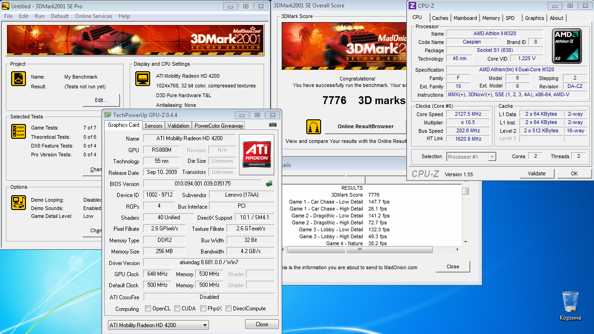
Task: Click the results list vertical scrollbar thumb
Action: 465,192
